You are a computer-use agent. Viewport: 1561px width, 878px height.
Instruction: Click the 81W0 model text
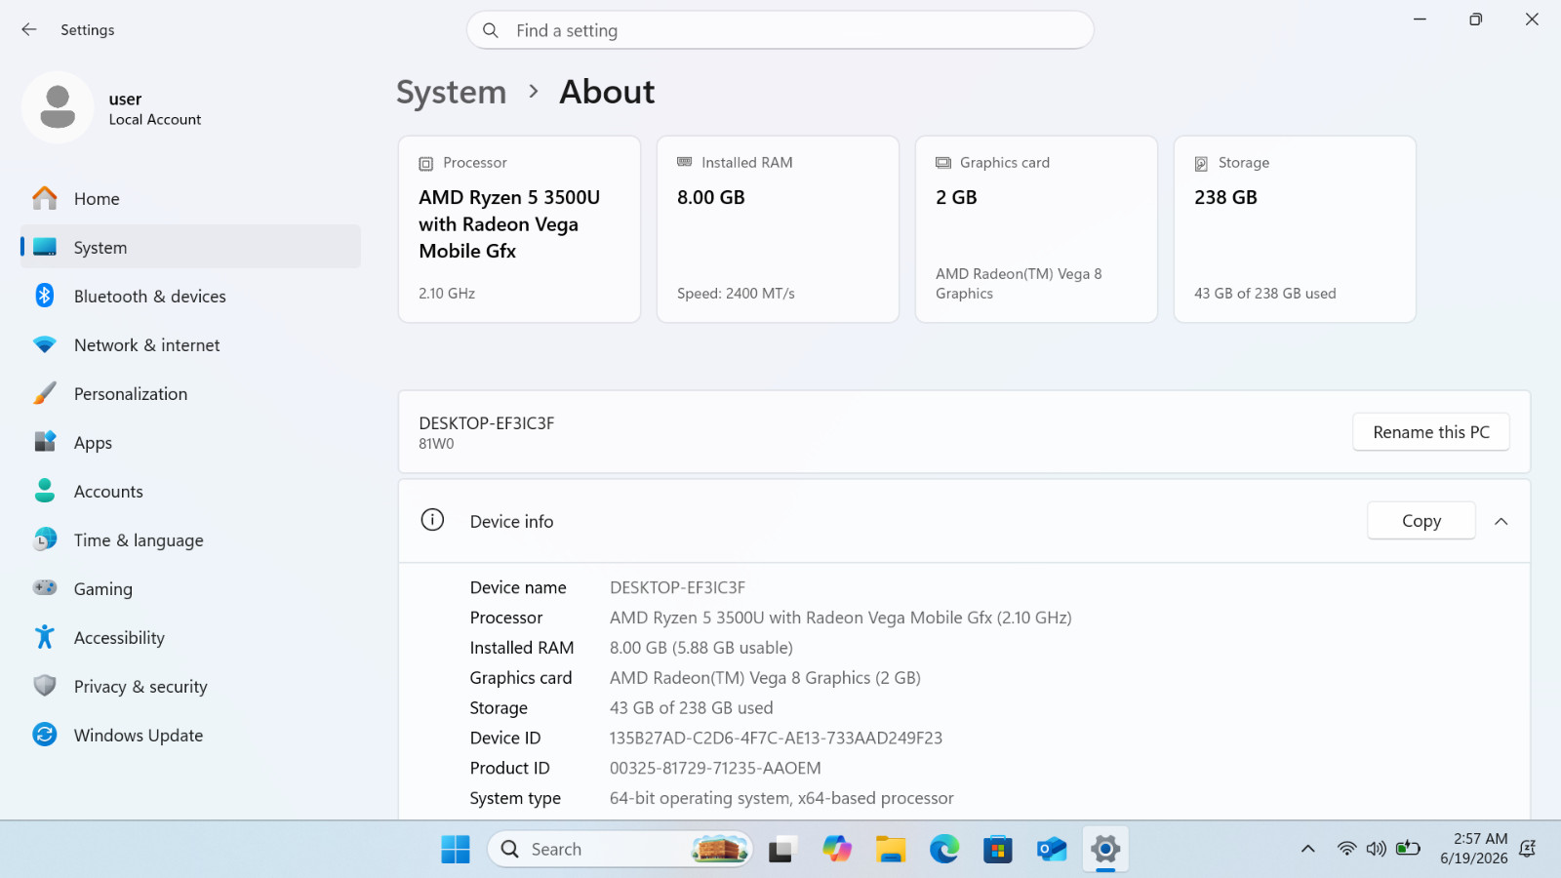pyautogui.click(x=436, y=444)
